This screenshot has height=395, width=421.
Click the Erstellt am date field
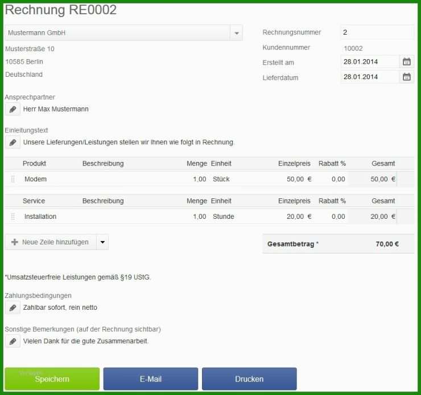click(x=370, y=62)
